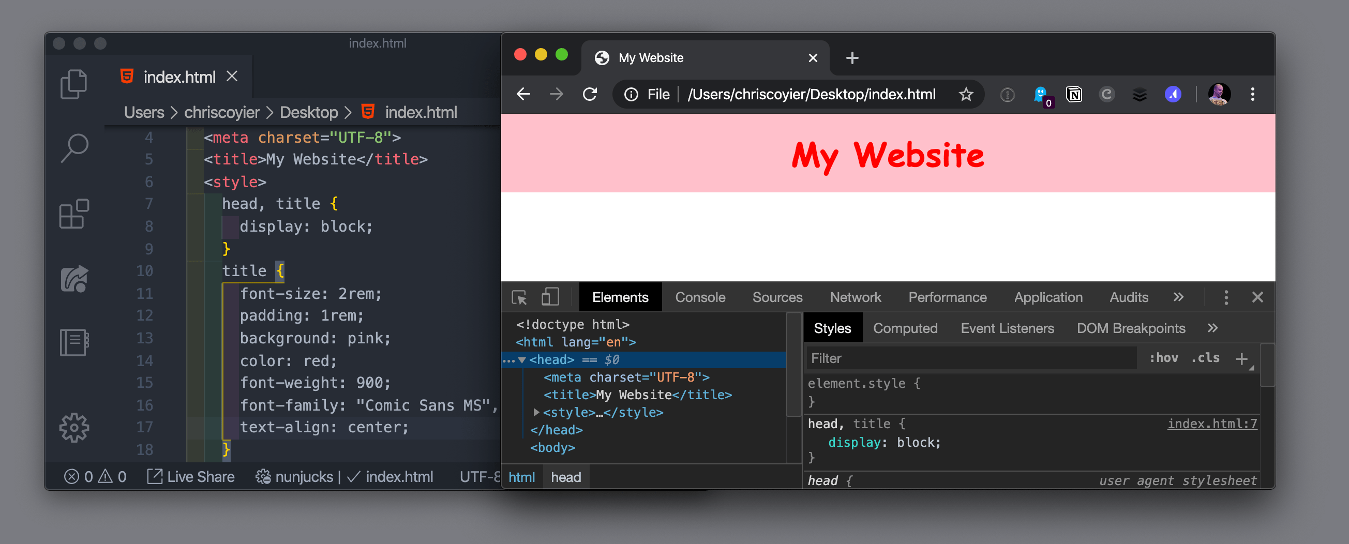Toggle the .cls class editor
This screenshot has height=544, width=1349.
[1205, 358]
